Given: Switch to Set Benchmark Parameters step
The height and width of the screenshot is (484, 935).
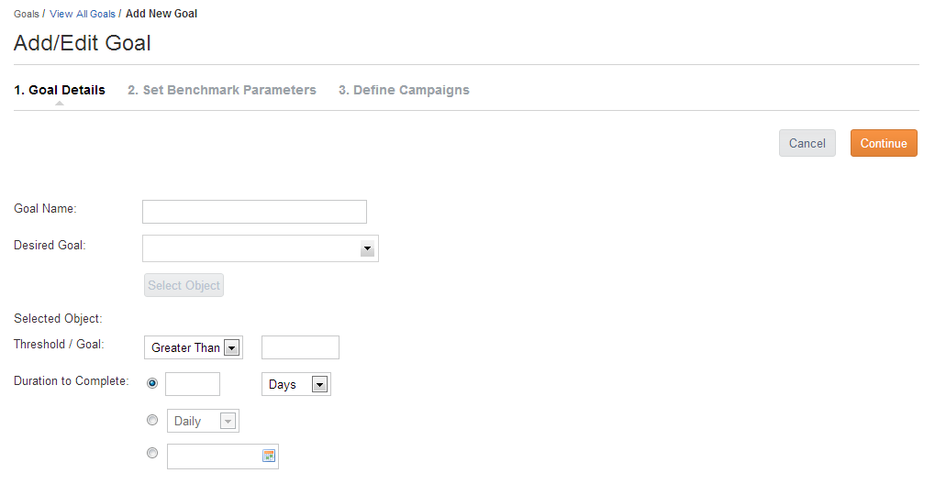Looking at the screenshot, I should coord(222,90).
